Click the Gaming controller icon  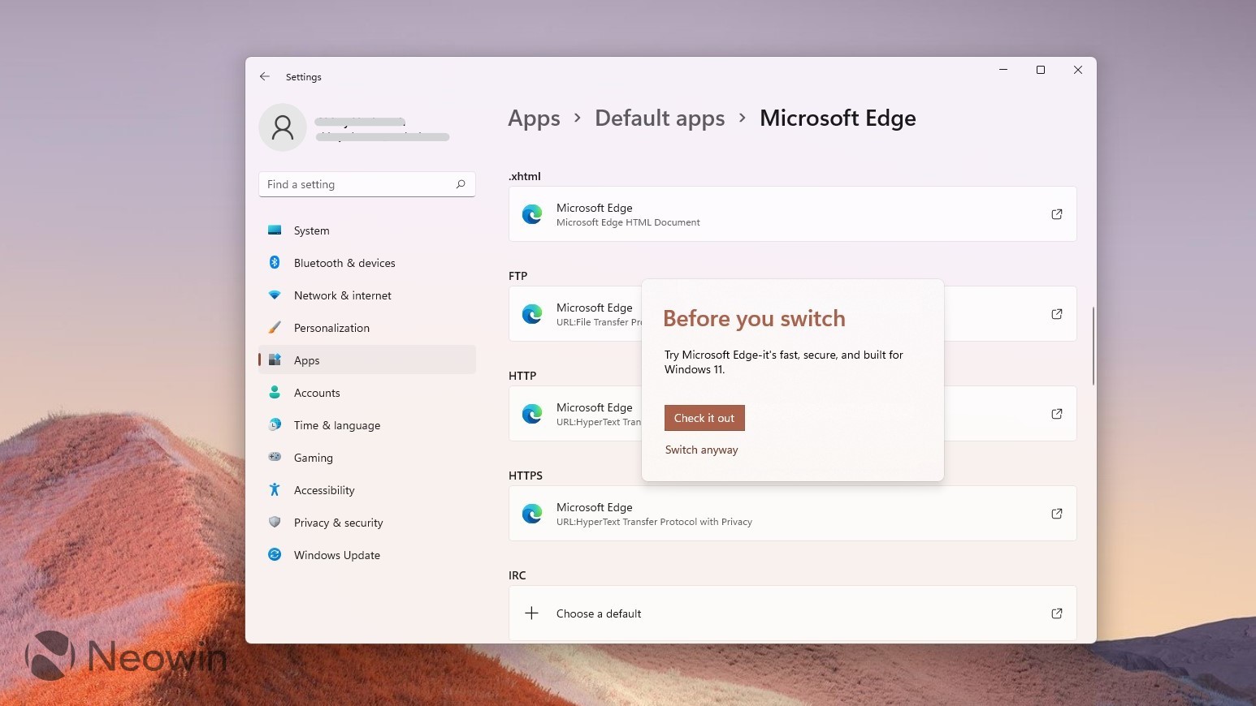pos(275,458)
